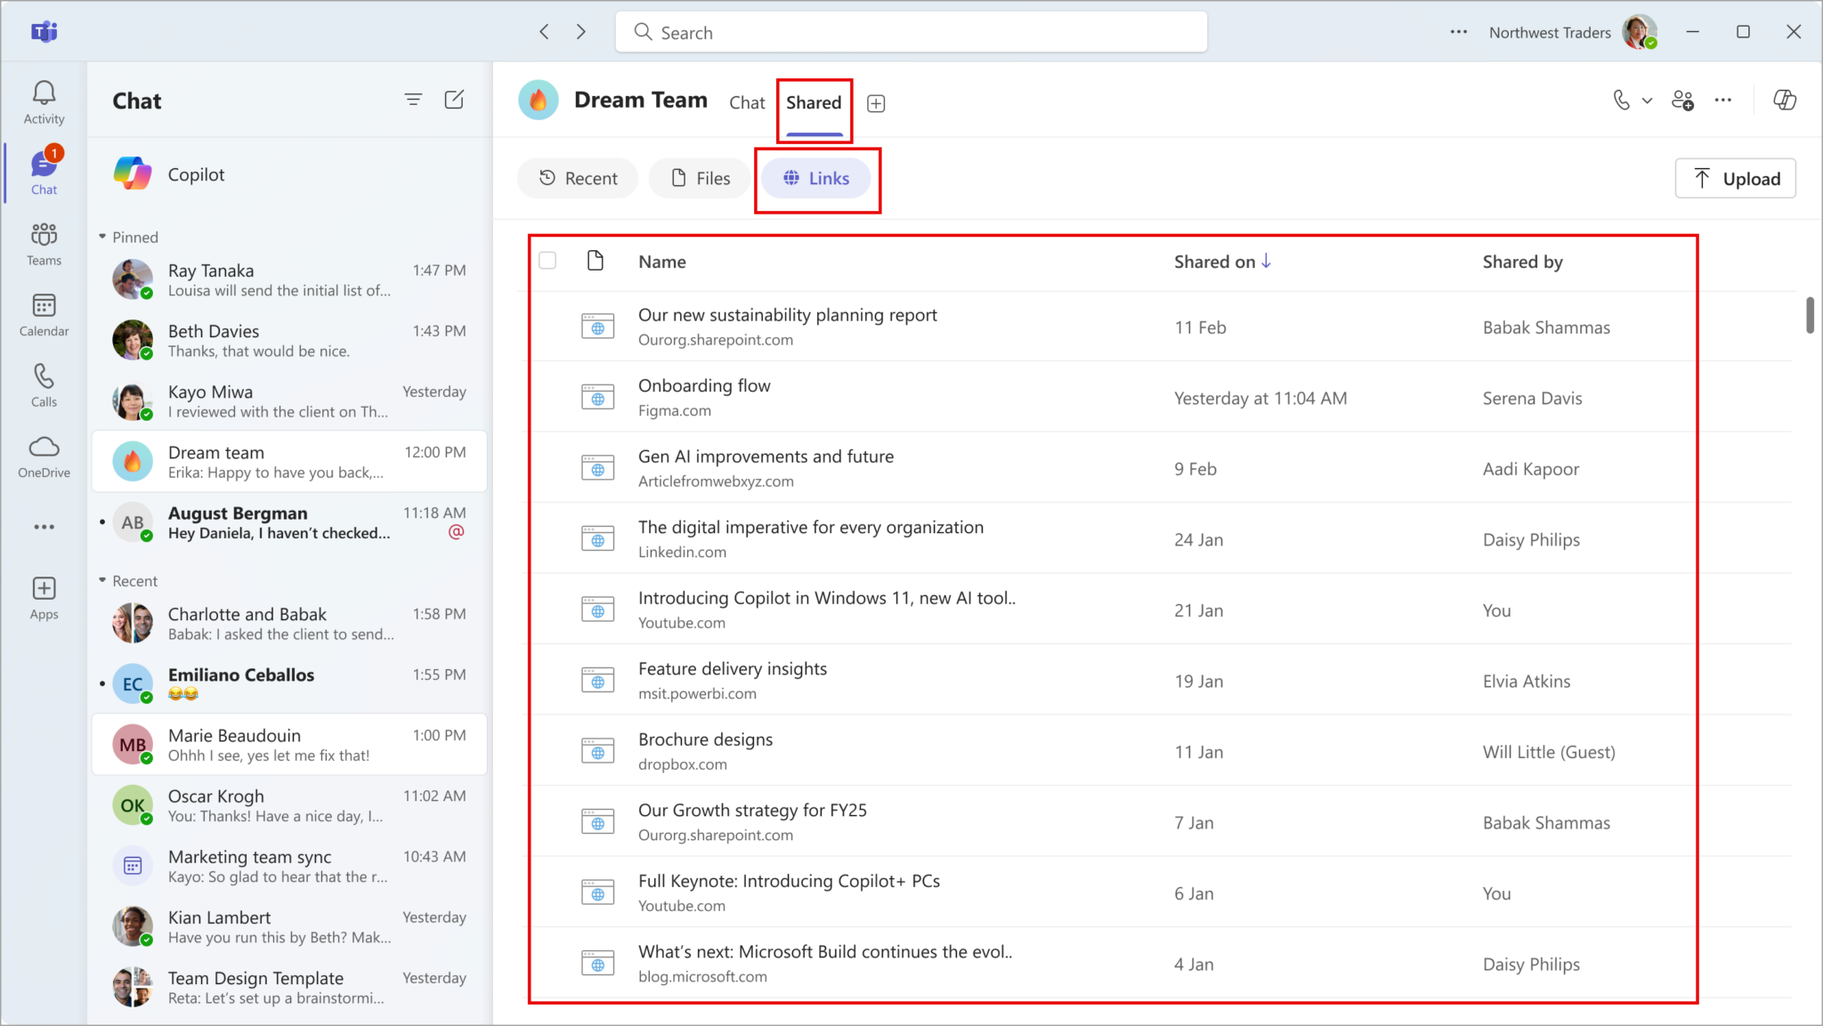Switch to the Chat tab of Dream Team
Viewport: 1823px width, 1026px height.
747,101
